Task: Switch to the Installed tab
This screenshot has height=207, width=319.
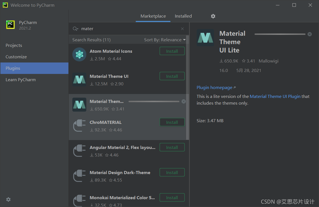Action: point(183,16)
